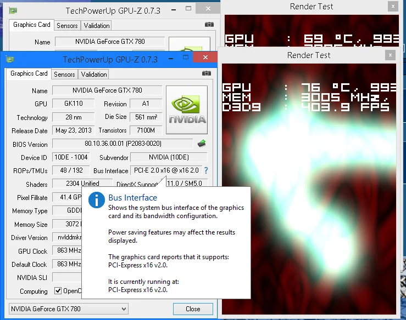Click the Transistors field showing 7100M
This screenshot has height=320, width=406.
point(146,130)
